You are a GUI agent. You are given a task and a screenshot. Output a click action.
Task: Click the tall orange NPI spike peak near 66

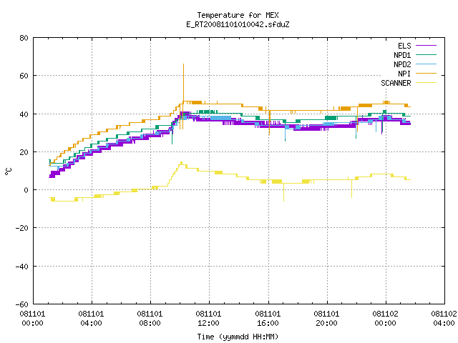tap(183, 64)
